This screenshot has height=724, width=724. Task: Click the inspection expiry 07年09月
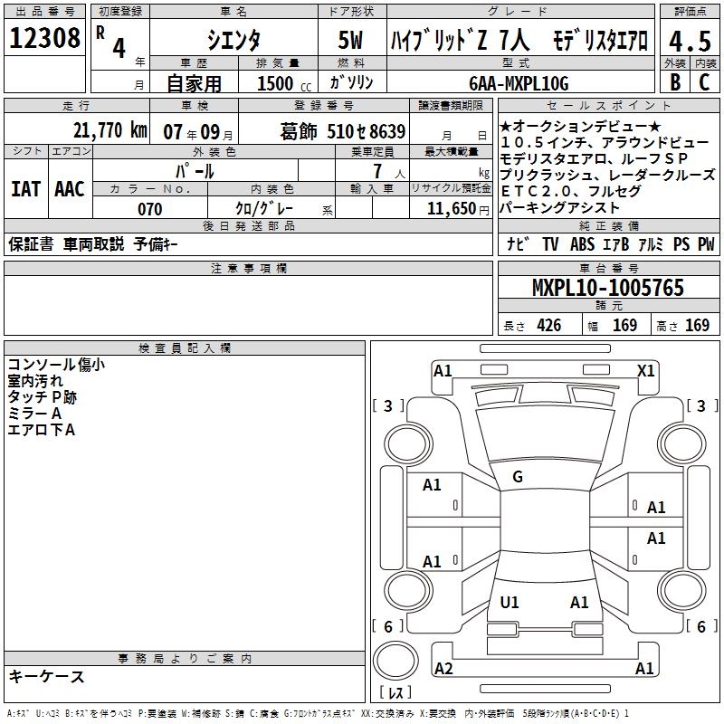point(197,132)
